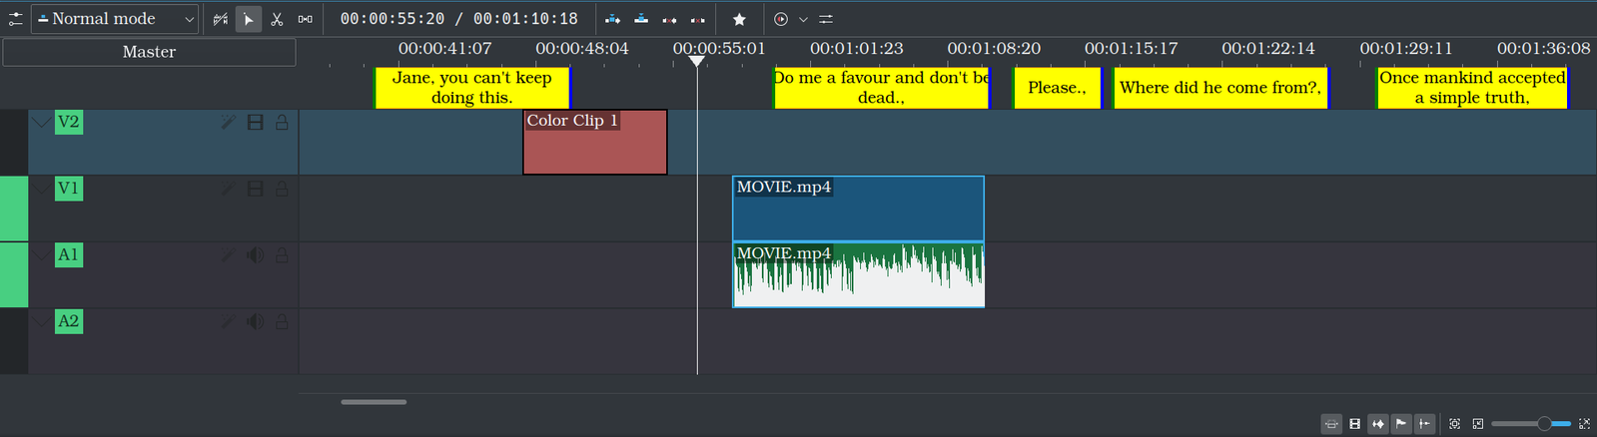Screen dimensions: 1597x437
Task: Open timeline settings sliders icon at far left
Action: [x=15, y=19]
